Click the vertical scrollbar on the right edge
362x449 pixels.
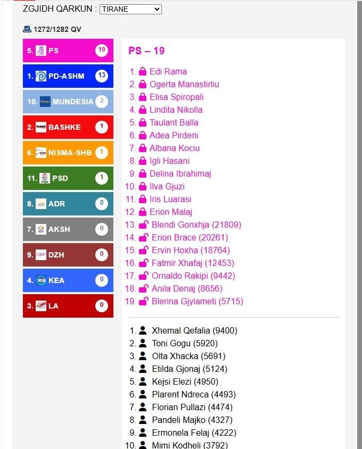[359, 224]
